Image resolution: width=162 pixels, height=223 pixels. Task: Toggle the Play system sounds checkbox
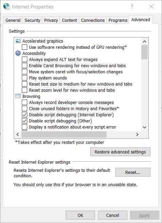point(25,78)
